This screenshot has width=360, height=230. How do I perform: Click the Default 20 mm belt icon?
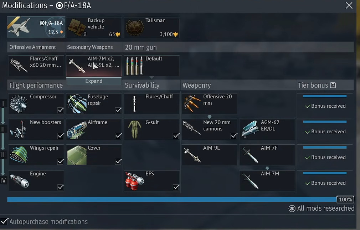point(134,66)
